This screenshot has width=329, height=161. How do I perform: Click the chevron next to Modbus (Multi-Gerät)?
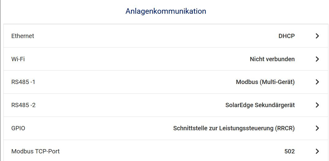pos(317,82)
